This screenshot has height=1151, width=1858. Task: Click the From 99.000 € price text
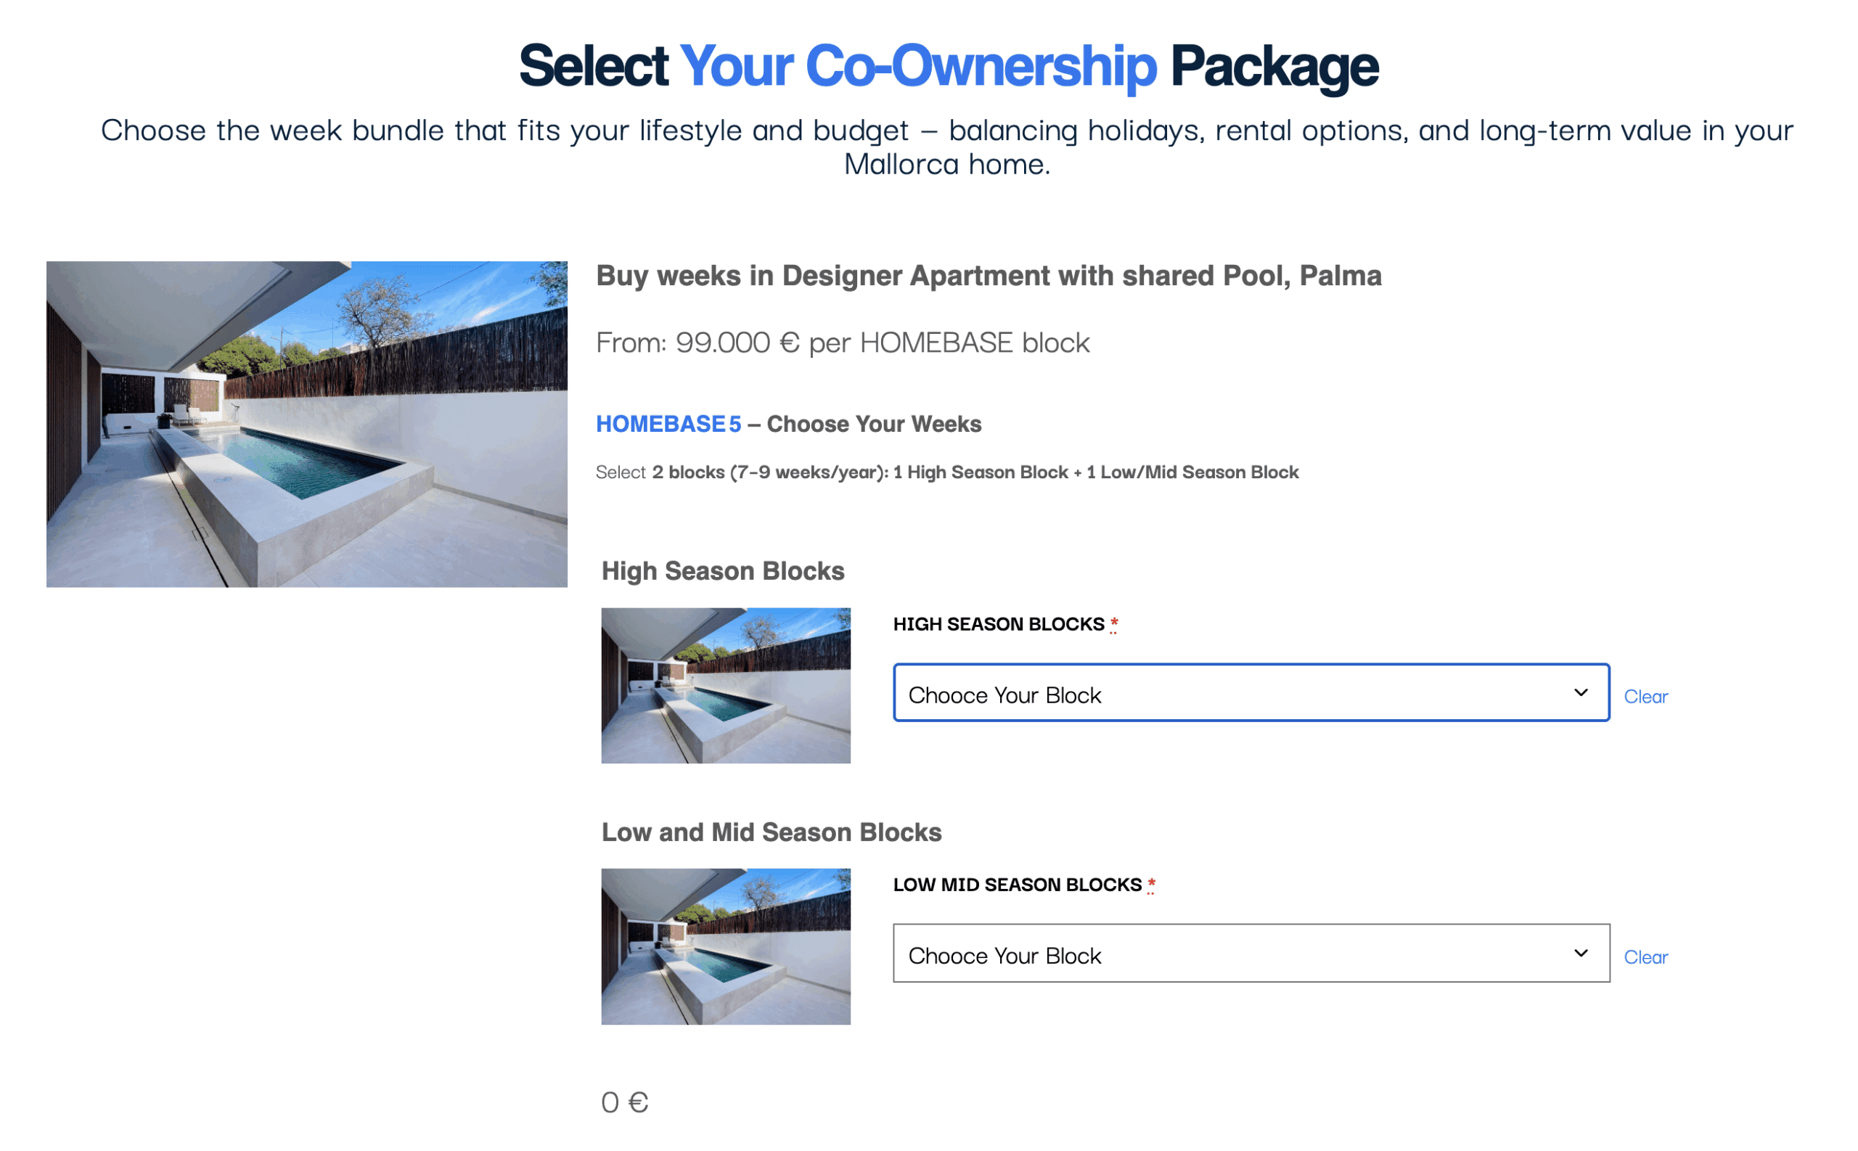(x=843, y=342)
